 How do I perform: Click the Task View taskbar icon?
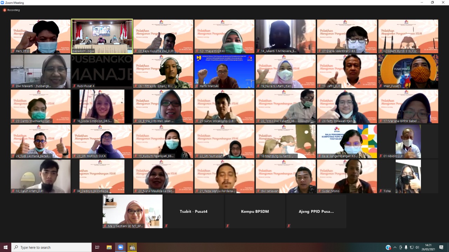point(98,247)
